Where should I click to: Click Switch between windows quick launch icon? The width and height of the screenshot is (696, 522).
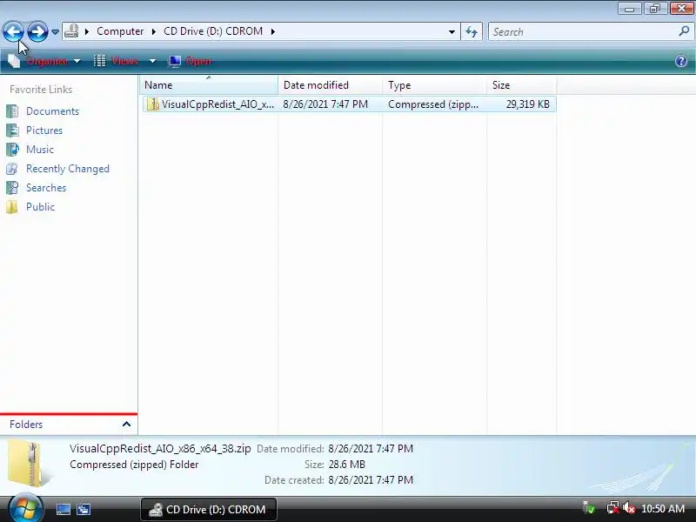tap(83, 509)
